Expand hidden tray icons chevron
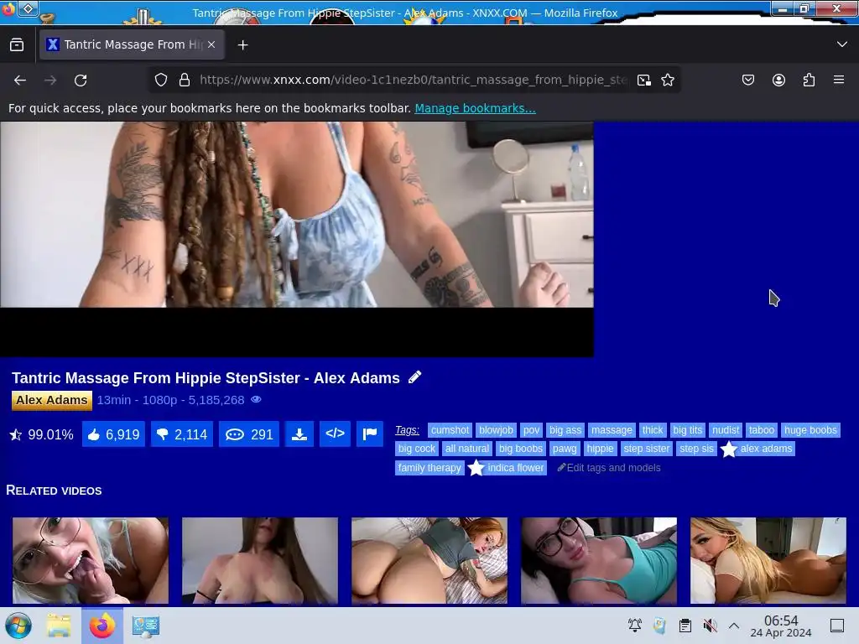Image resolution: width=859 pixels, height=644 pixels. pos(734,626)
